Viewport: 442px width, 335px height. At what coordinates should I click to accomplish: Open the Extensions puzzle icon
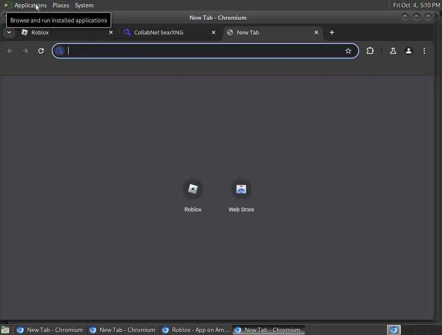pyautogui.click(x=370, y=51)
